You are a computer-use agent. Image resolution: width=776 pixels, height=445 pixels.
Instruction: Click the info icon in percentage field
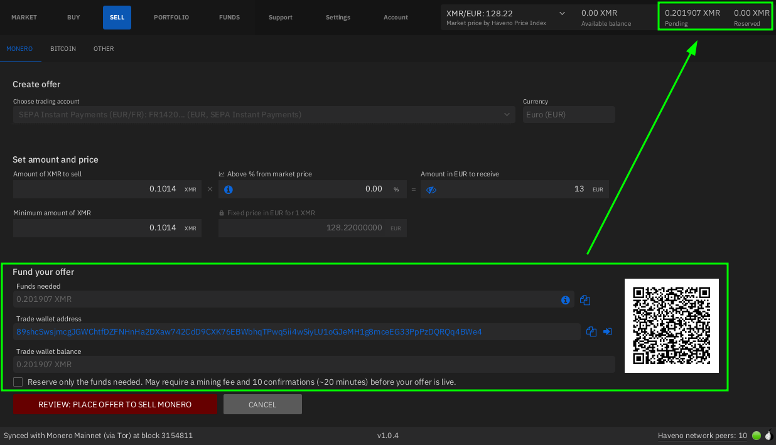229,190
